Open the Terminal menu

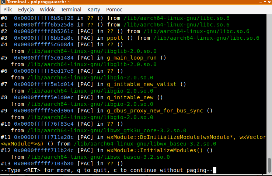click(71, 10)
